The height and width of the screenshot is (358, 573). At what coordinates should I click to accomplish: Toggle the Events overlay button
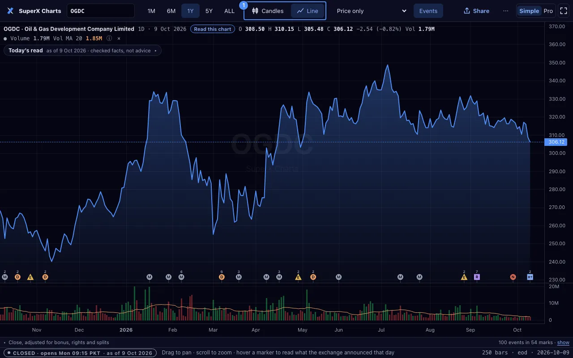pyautogui.click(x=428, y=11)
